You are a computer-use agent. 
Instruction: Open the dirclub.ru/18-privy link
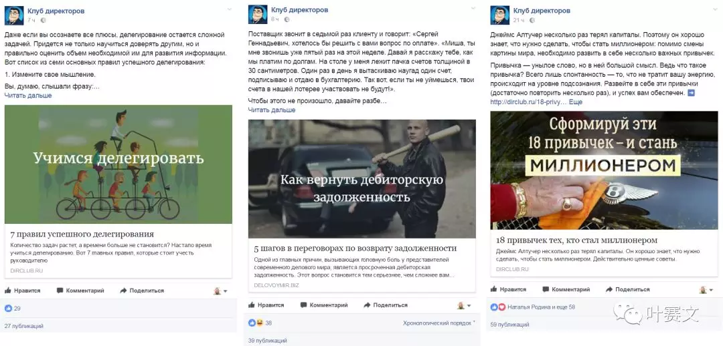pyautogui.click(x=528, y=102)
